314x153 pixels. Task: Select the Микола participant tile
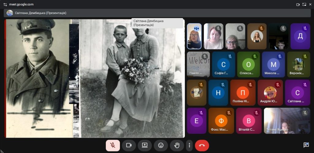(273, 64)
